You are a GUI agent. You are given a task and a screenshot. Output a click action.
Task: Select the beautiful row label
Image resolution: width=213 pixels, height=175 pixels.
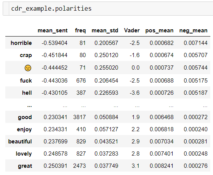click(20, 142)
